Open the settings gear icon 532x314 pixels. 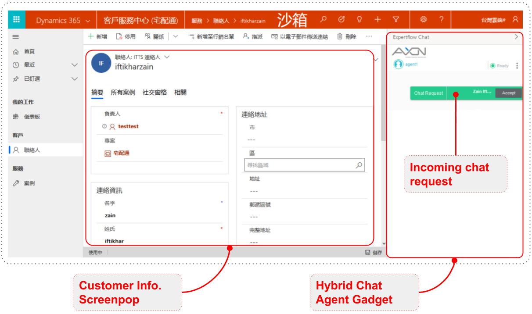[x=423, y=20]
